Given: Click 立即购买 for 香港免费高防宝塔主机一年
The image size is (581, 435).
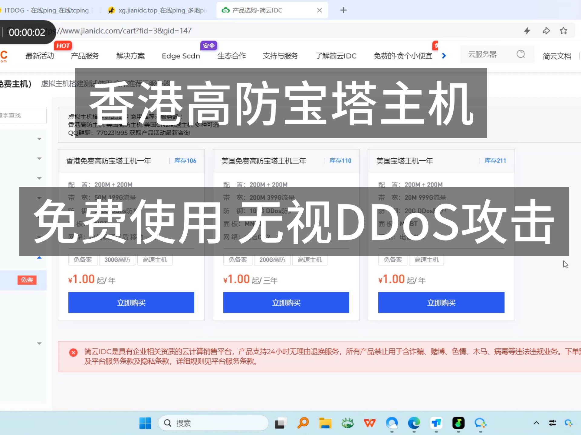Looking at the screenshot, I should tap(131, 302).
